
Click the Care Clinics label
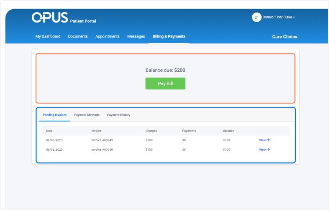pos(285,37)
